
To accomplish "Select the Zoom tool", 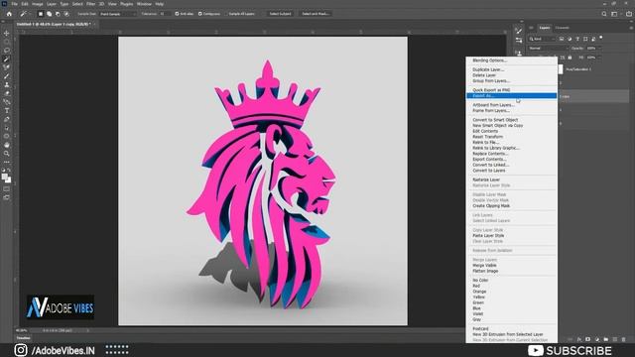I will 7,154.
